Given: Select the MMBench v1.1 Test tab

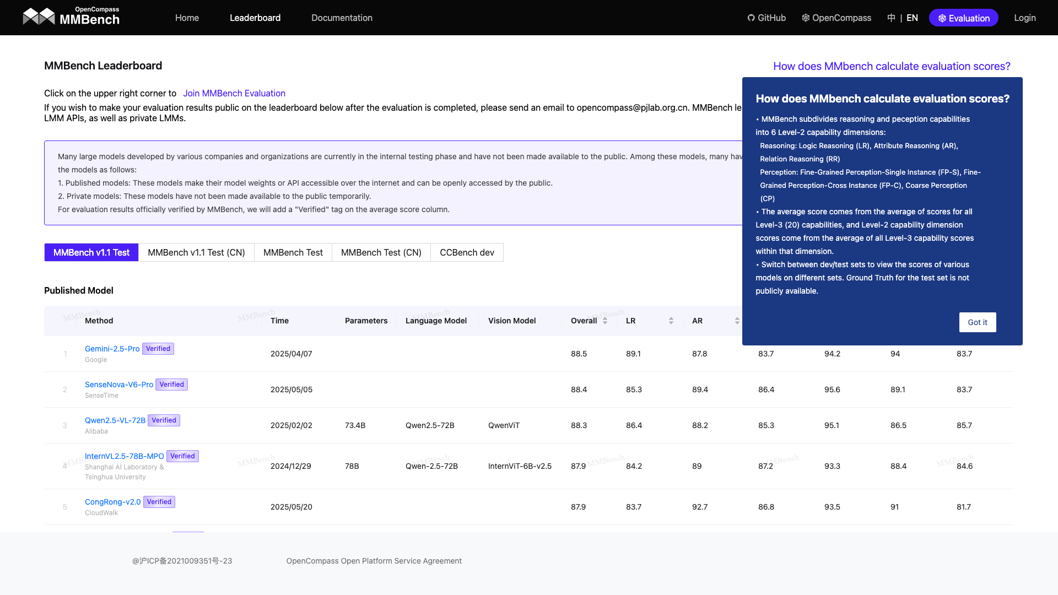Looking at the screenshot, I should 91,252.
